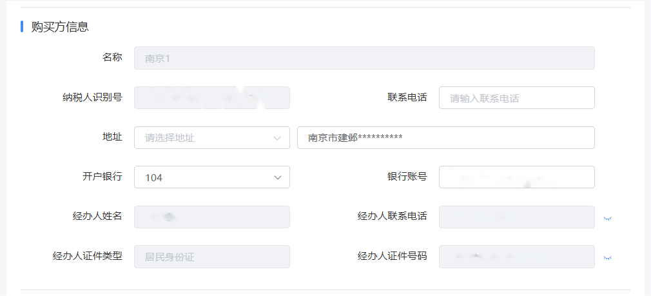Screen dimensions: 651x296
Task: Select the 纳税人识别号 input box
Action: (211, 98)
